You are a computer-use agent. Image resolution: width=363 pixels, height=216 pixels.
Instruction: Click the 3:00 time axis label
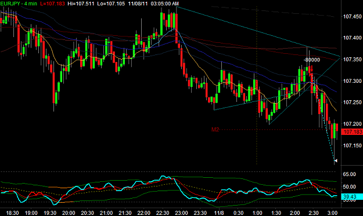(332, 213)
